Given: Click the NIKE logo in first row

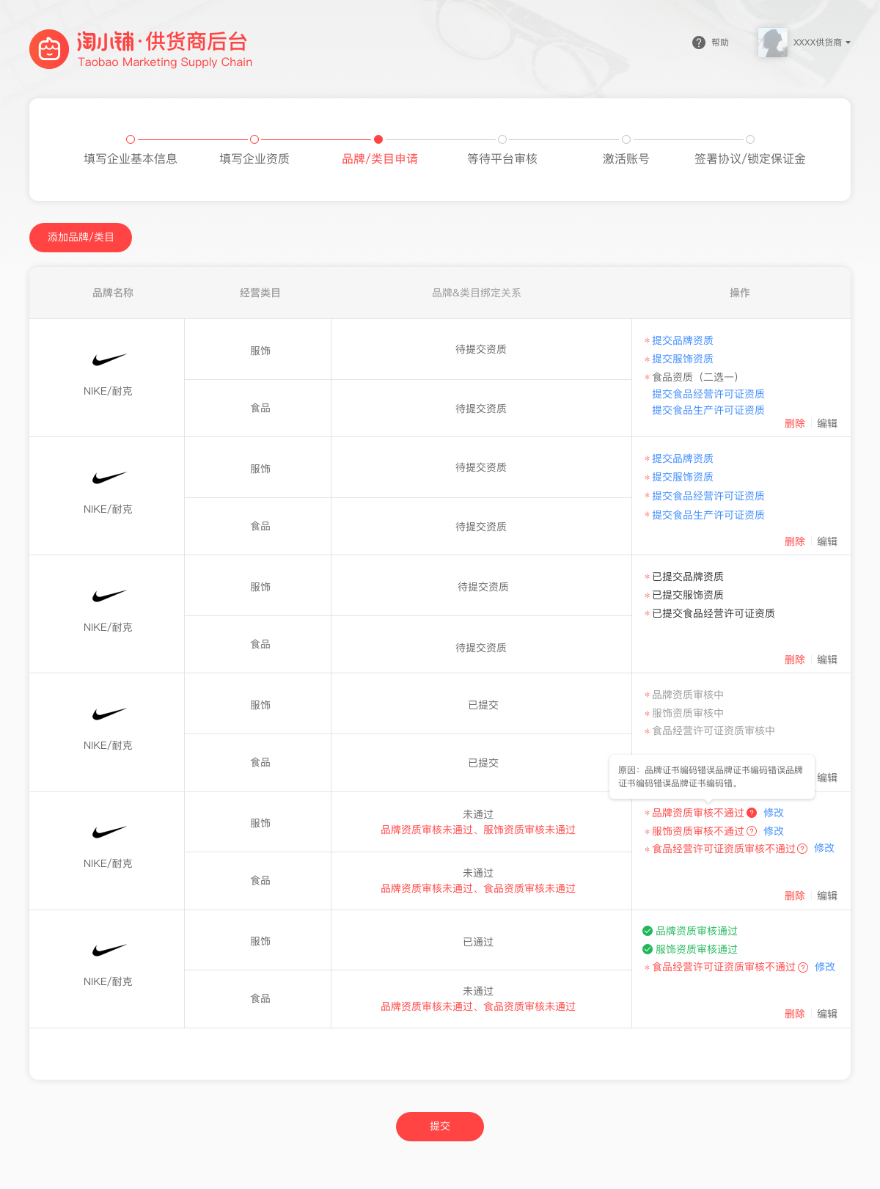Looking at the screenshot, I should 109,359.
